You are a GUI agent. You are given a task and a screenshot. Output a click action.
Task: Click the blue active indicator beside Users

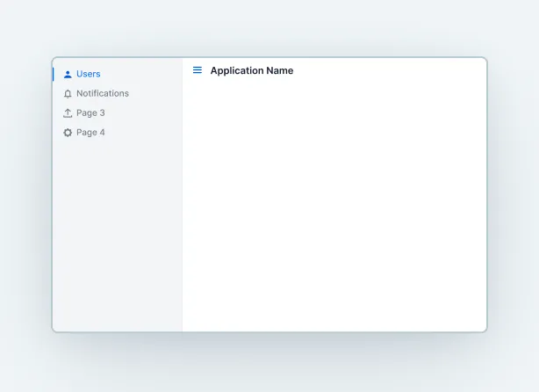[54, 75]
